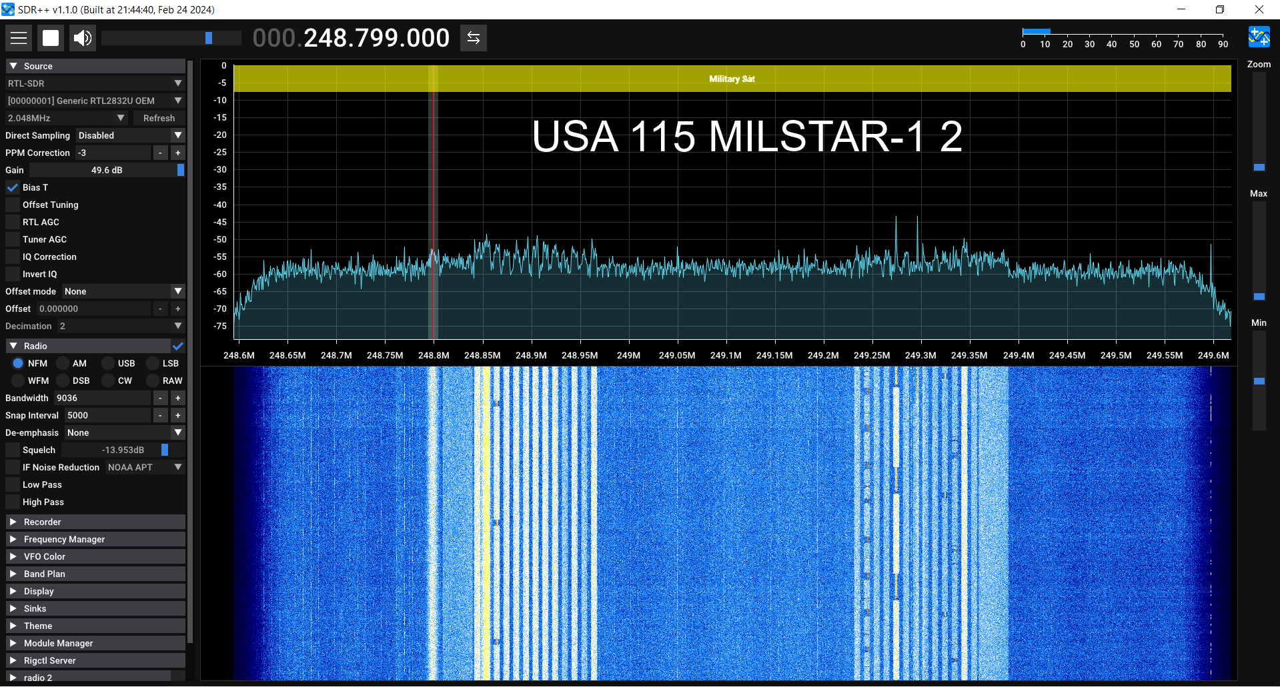Enable the High Pass checkbox
Image resolution: width=1280 pixels, height=687 pixels.
(13, 502)
